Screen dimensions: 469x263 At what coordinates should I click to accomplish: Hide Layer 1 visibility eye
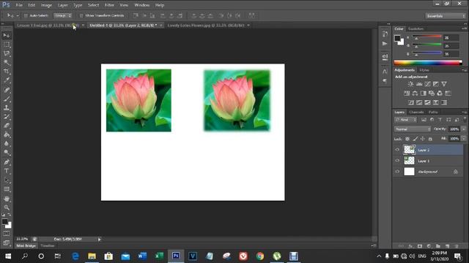coord(397,161)
